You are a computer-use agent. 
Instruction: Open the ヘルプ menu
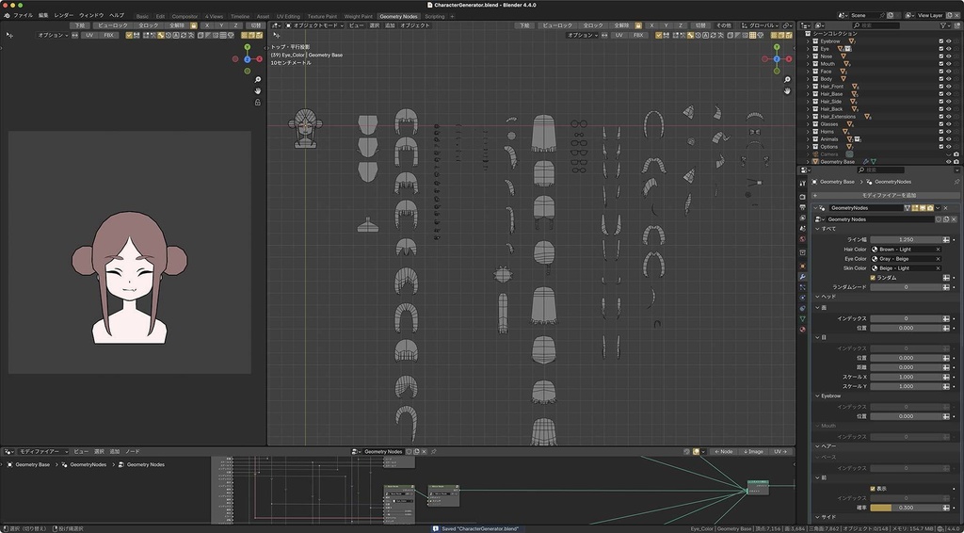[117, 15]
